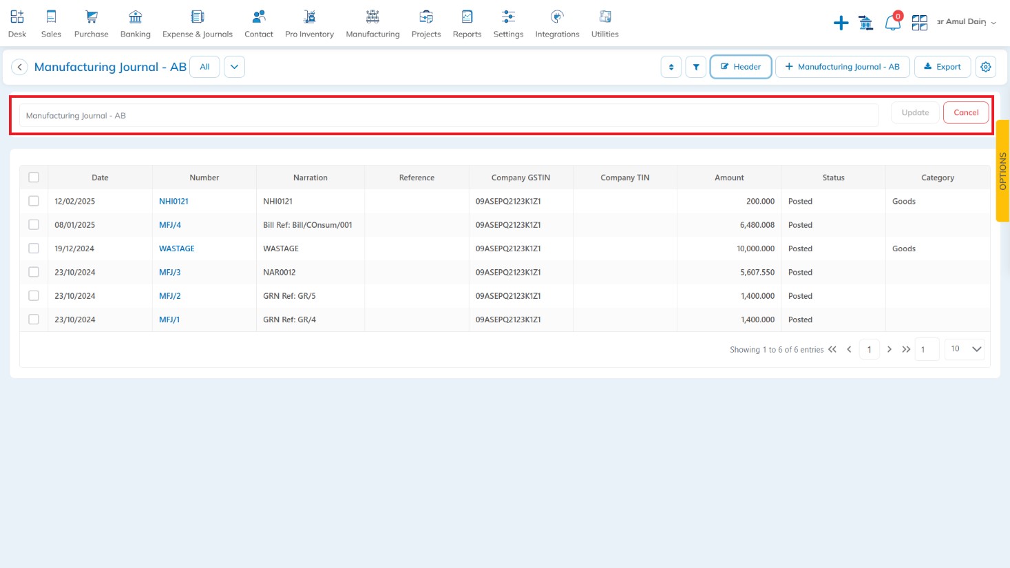
Task: Open the Utilities module
Action: (604, 23)
